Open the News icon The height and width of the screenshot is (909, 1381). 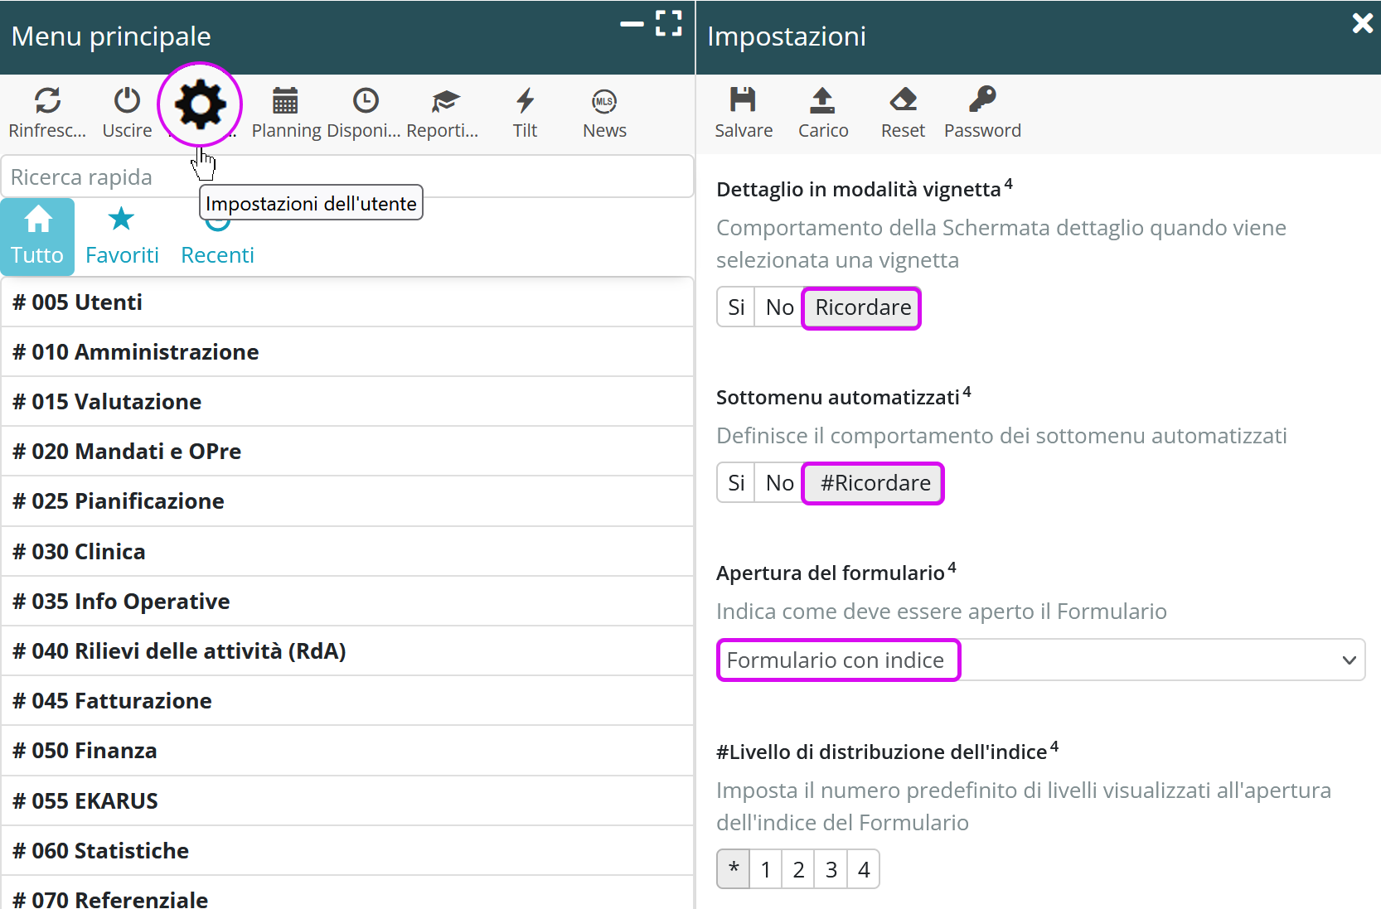(604, 101)
